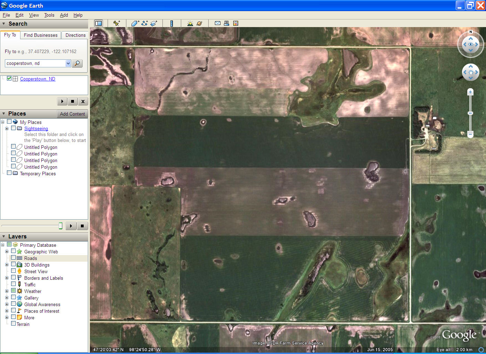Switch to Sky view planet icon

[199, 23]
